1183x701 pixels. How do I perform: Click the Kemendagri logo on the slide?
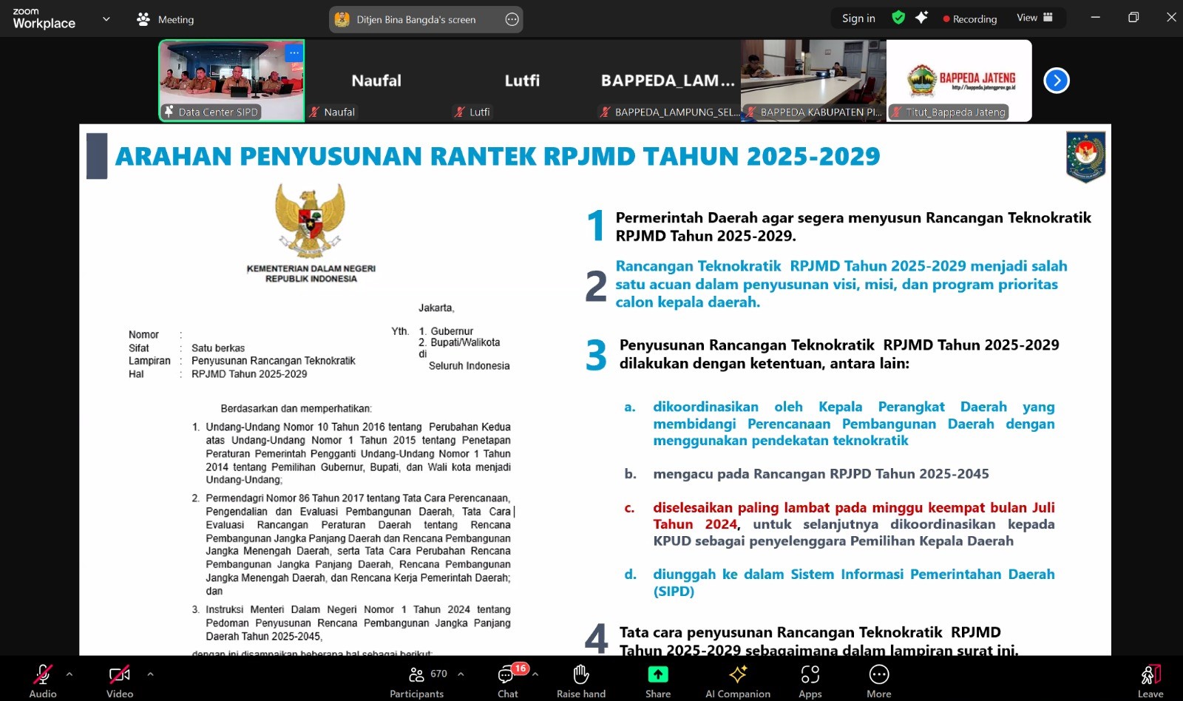click(1085, 157)
